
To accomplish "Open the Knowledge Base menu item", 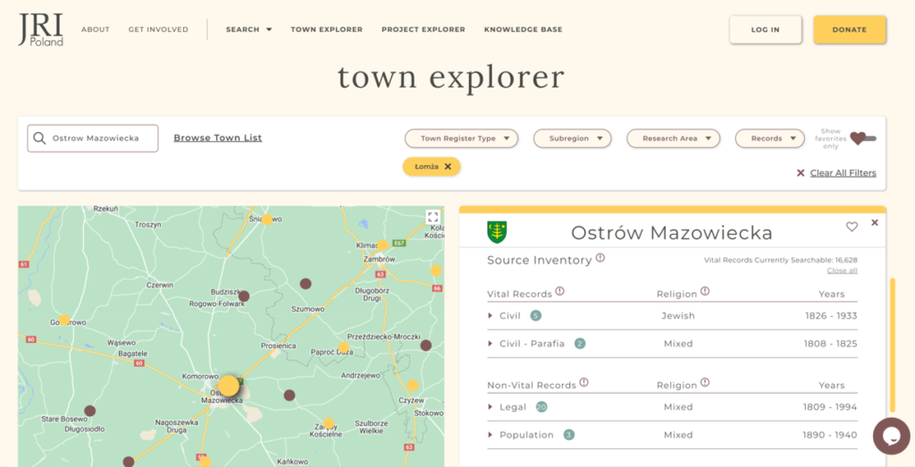I will 523,29.
